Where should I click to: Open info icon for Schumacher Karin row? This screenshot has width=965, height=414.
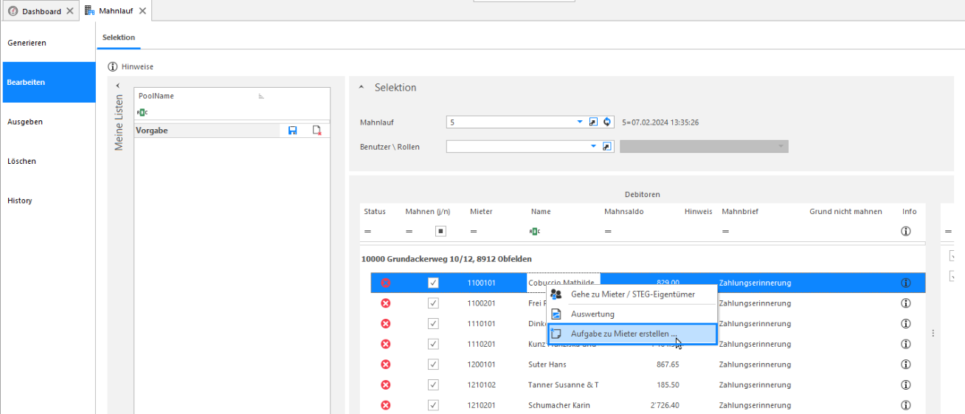pos(905,405)
